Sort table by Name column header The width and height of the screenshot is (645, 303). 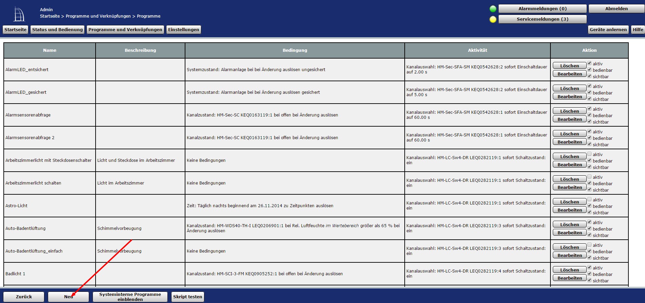click(49, 50)
